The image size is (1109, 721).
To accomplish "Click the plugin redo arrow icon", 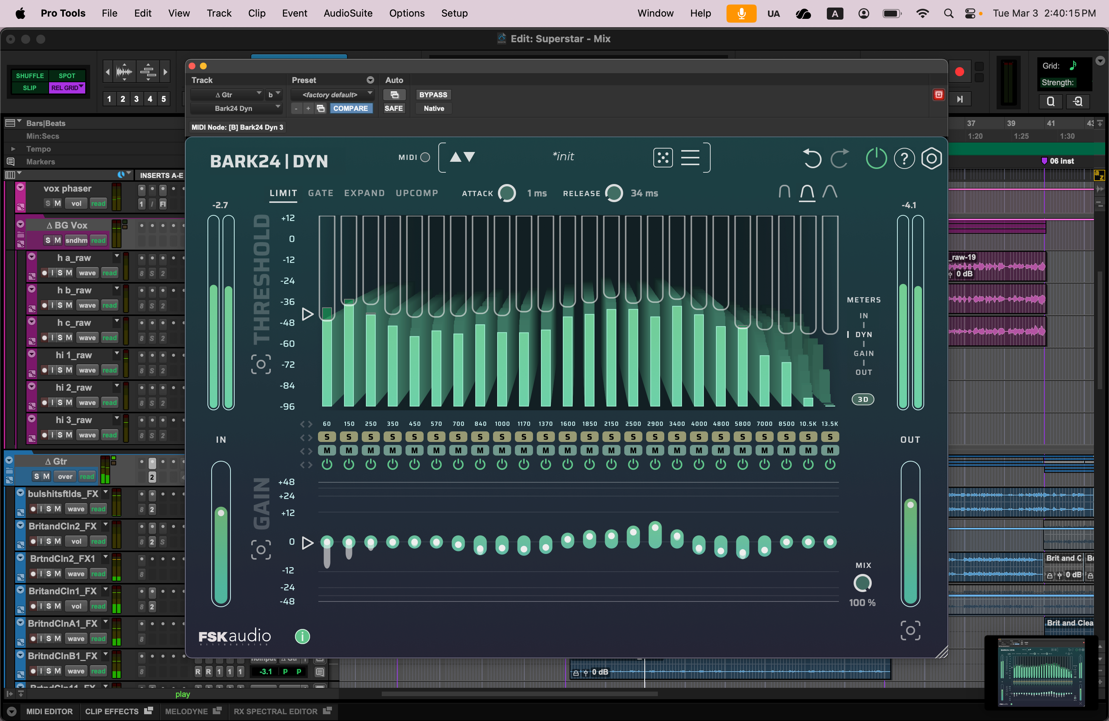I will (840, 158).
